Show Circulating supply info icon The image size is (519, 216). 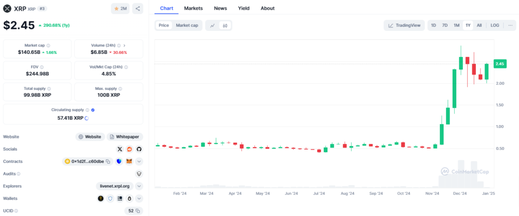click(x=87, y=110)
